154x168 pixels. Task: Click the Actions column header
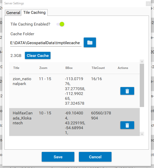123,68
